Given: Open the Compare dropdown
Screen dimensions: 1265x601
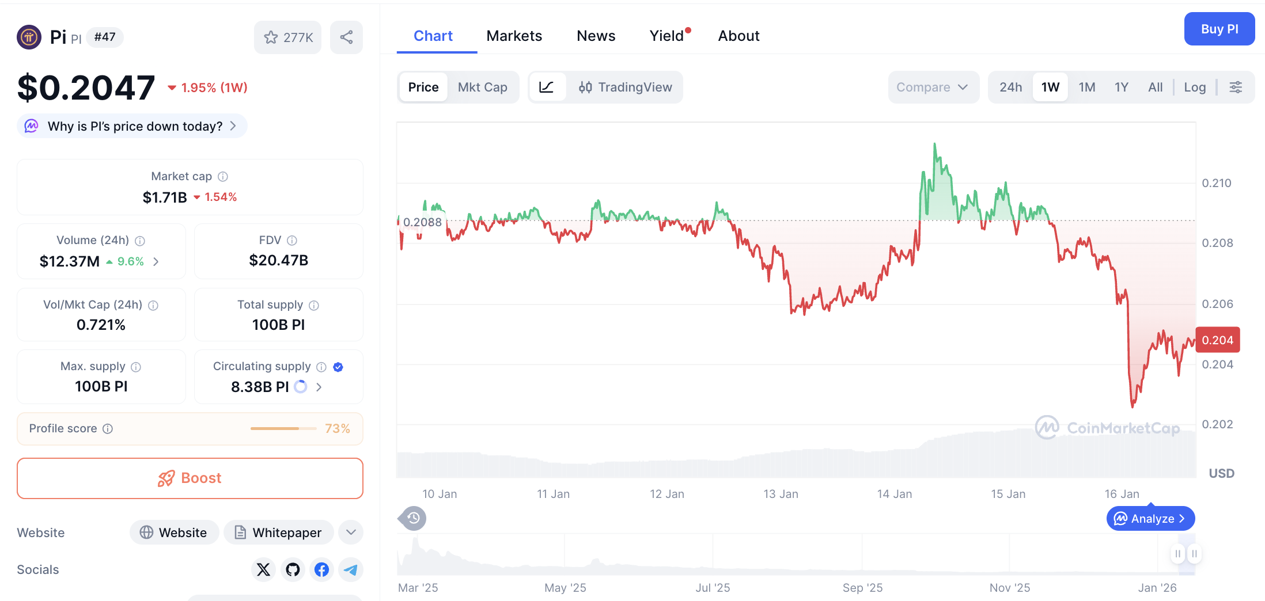Looking at the screenshot, I should 933,87.
